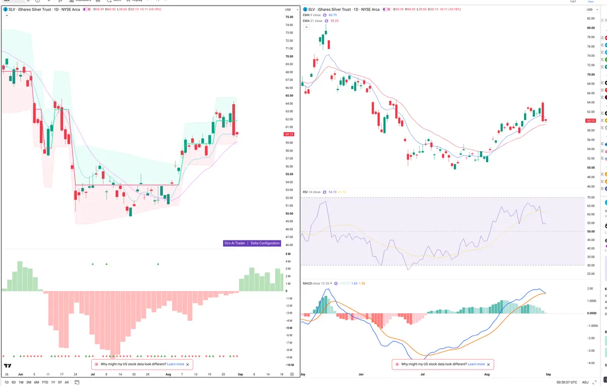Image resolution: width=607 pixels, height=386 pixels.
Task: Follow Learn more link on left chart notice
Action: [176, 364]
